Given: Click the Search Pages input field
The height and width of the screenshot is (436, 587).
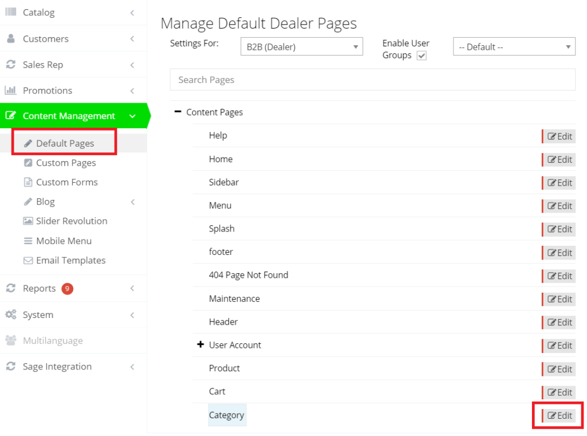Looking at the screenshot, I should pos(372,80).
